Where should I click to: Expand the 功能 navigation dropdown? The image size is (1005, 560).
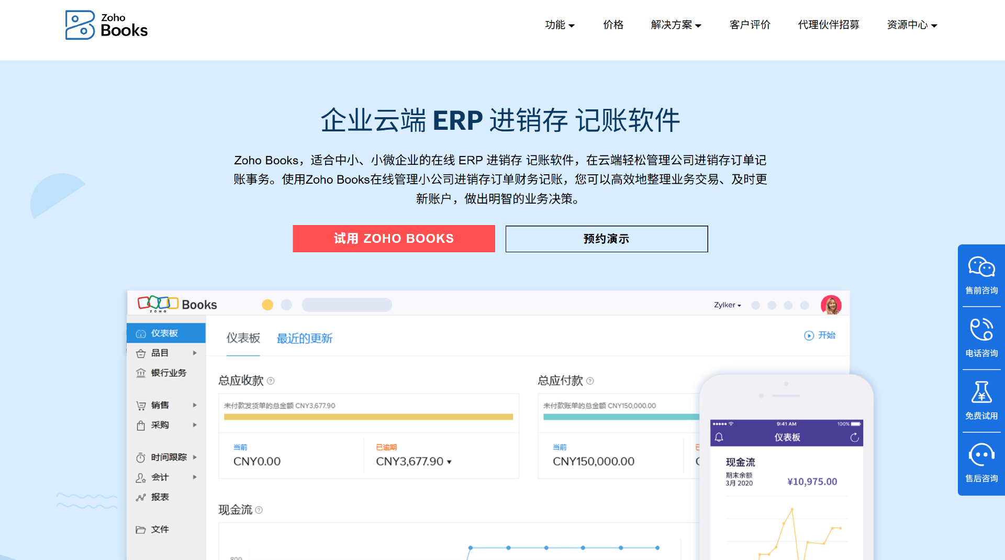pyautogui.click(x=560, y=25)
